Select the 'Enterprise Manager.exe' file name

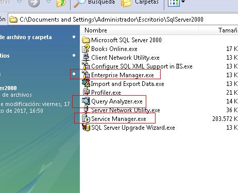(x=123, y=75)
